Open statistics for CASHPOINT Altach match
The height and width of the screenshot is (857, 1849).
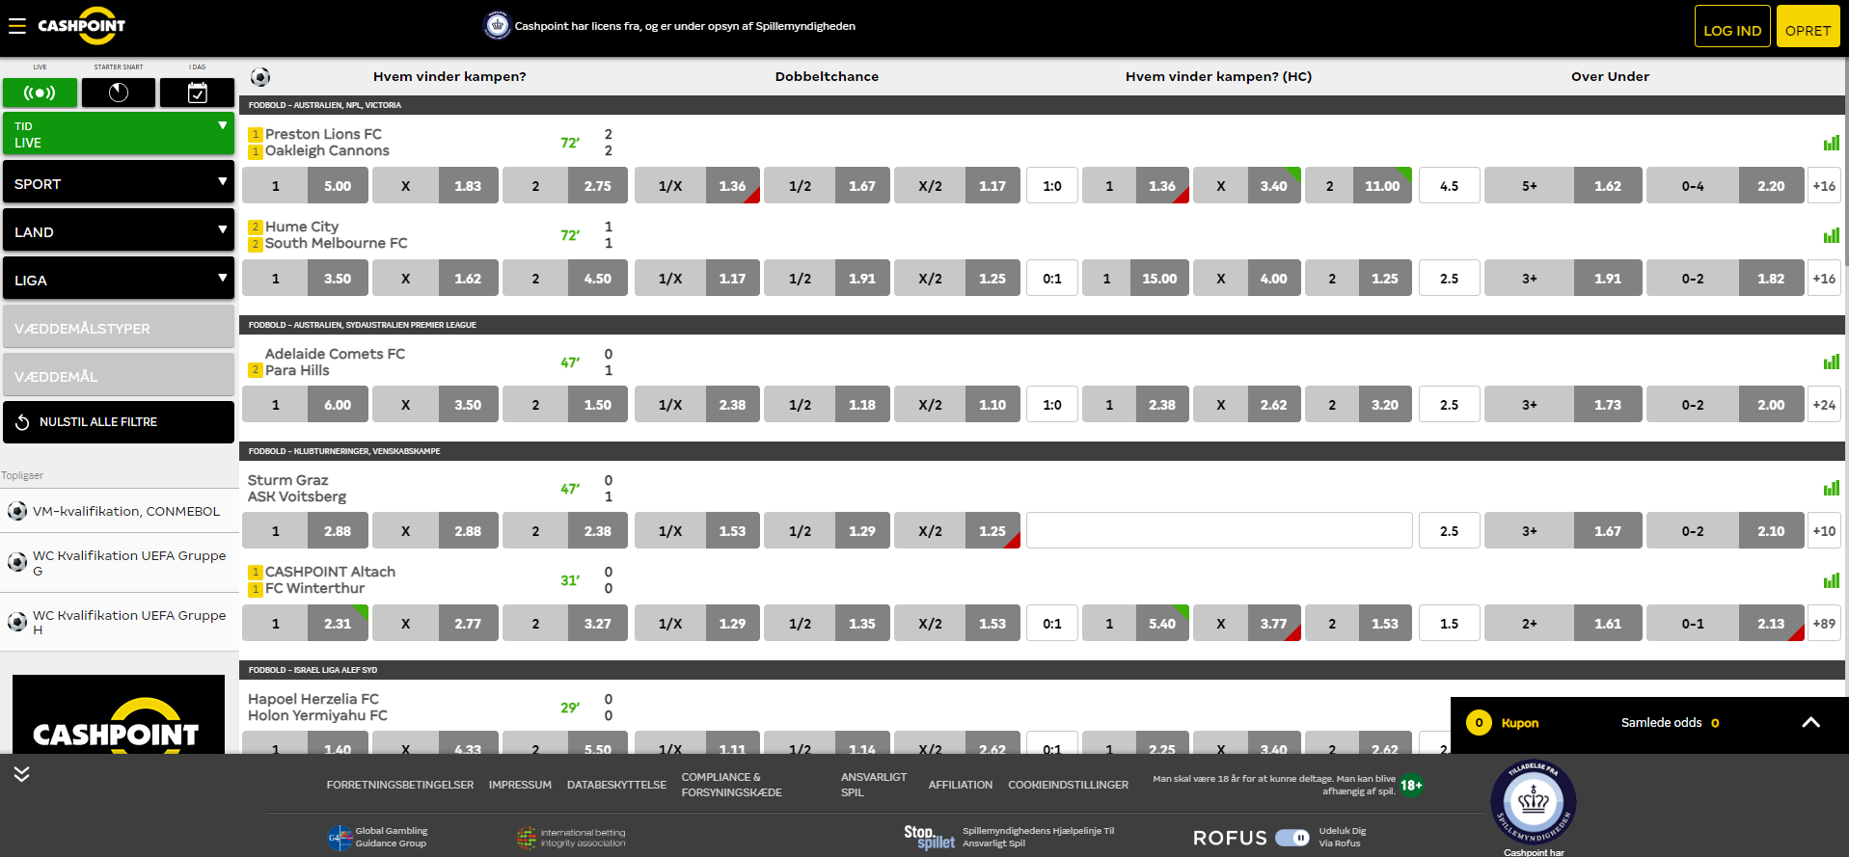tap(1831, 580)
